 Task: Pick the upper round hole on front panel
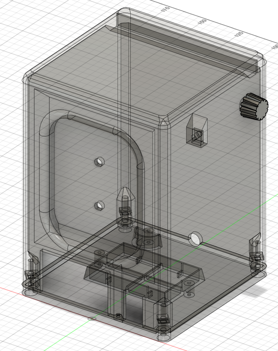pyautogui.click(x=100, y=161)
